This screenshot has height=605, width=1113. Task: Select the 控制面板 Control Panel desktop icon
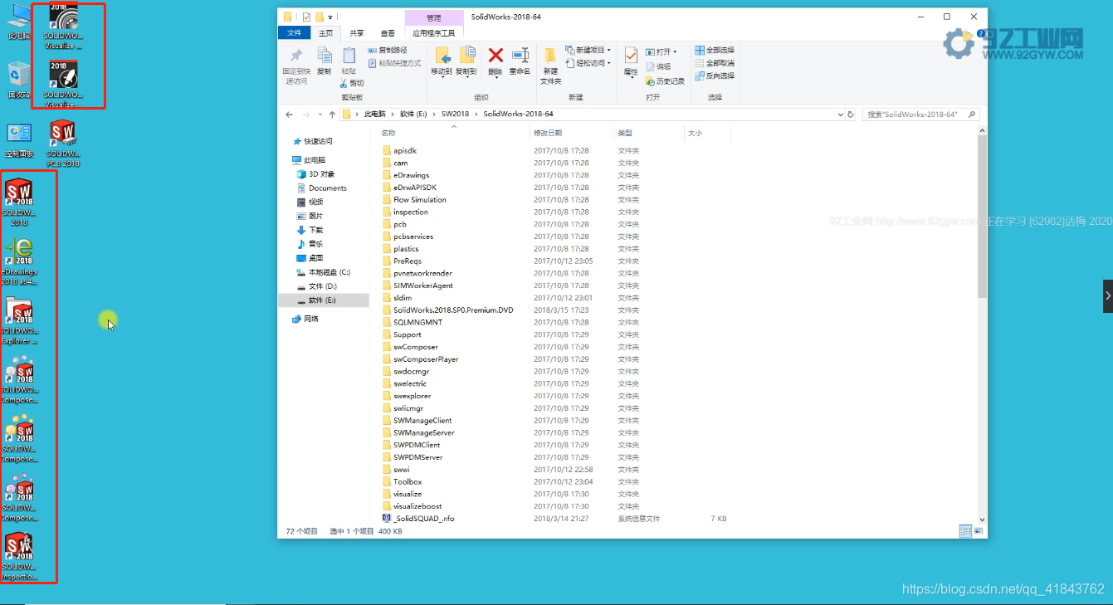click(18, 141)
